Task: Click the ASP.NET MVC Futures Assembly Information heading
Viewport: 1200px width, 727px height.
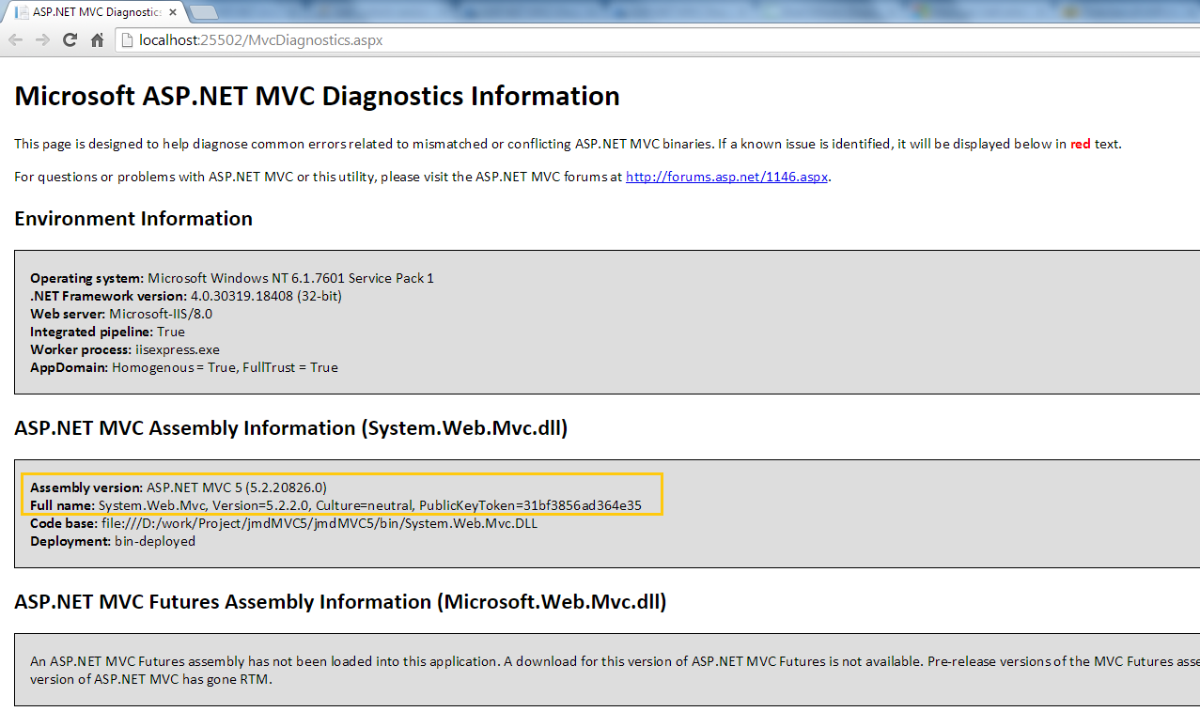Action: [x=340, y=602]
